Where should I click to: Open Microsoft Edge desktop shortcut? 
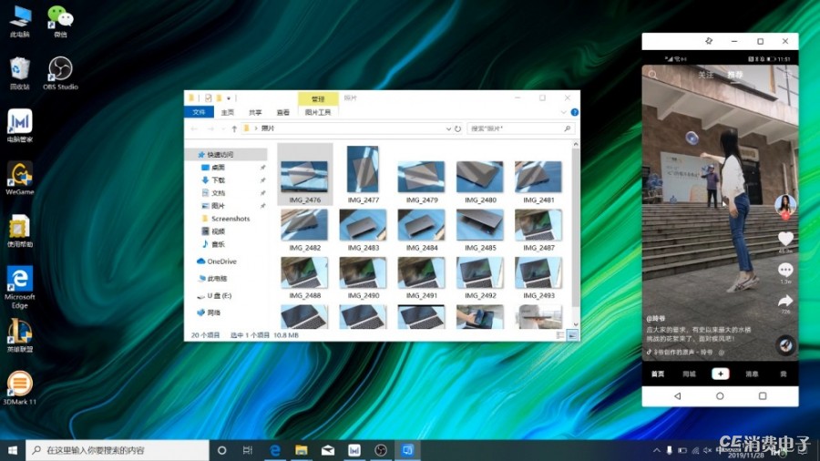click(20, 287)
